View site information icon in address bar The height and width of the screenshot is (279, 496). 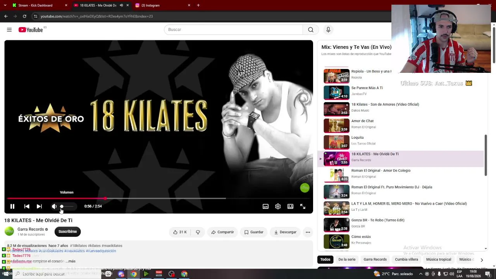click(x=35, y=16)
